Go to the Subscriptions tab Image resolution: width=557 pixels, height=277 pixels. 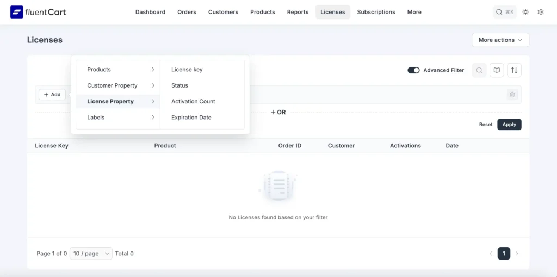coord(376,12)
